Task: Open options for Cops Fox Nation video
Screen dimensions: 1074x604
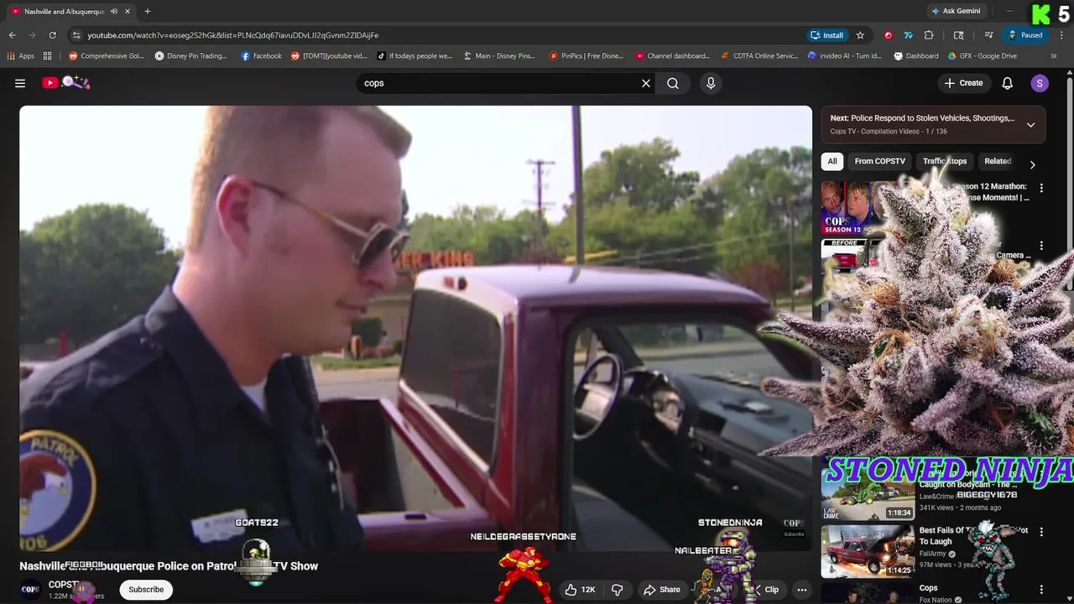Action: coord(1041,590)
